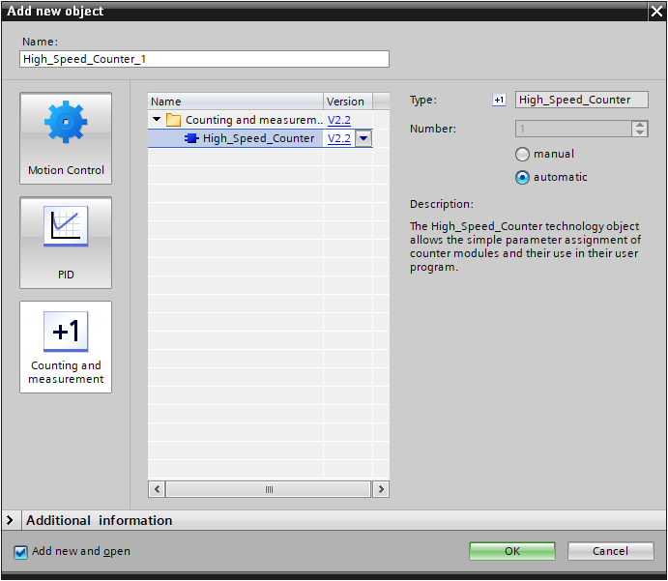Viewport: 668px width, 581px height.
Task: Select the Counting and measurement +1 icon
Action: point(66,332)
